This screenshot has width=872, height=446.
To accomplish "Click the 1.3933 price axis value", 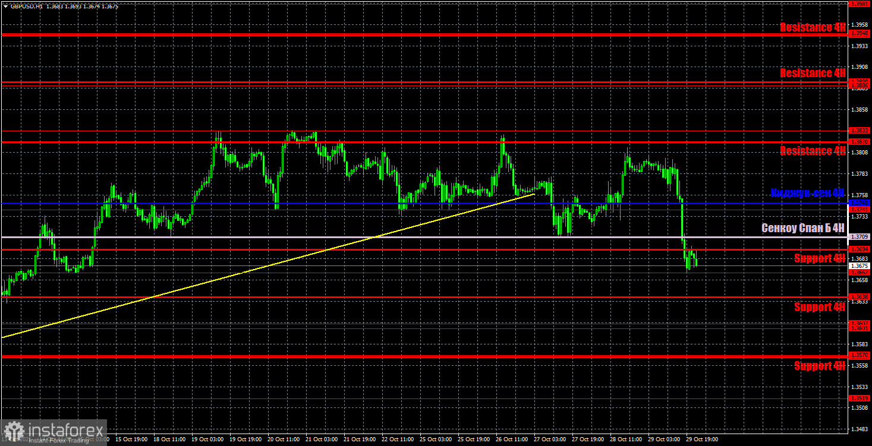I will (860, 46).
